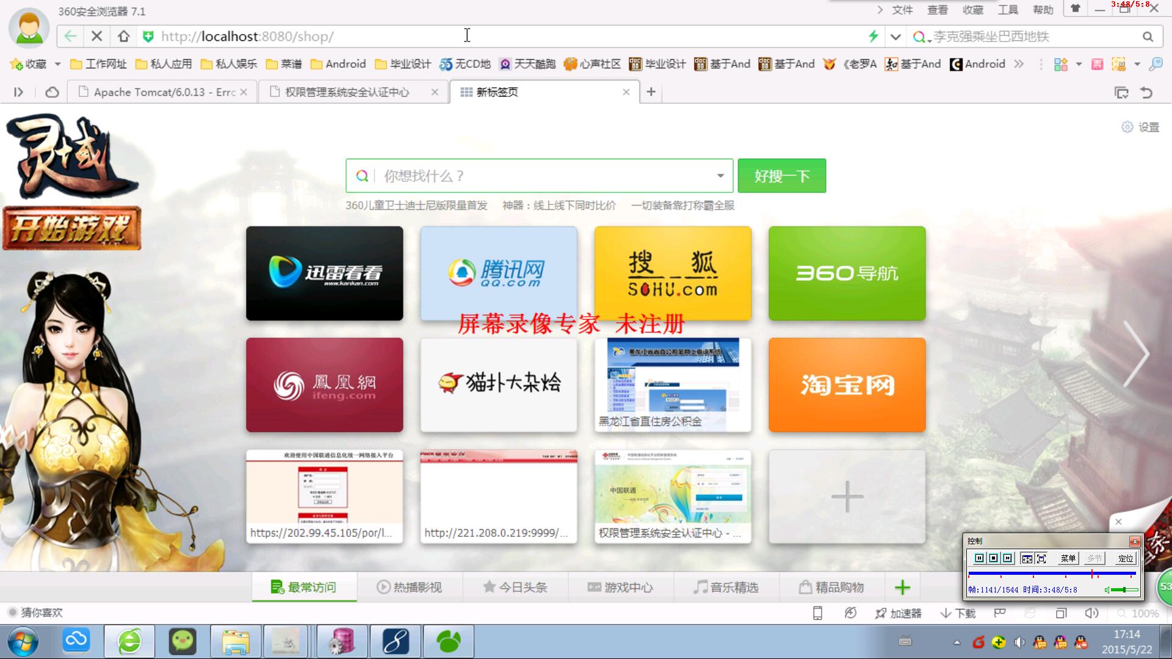This screenshot has height=659, width=1172.
Task: Open the 淘宝网 tile
Action: click(847, 385)
